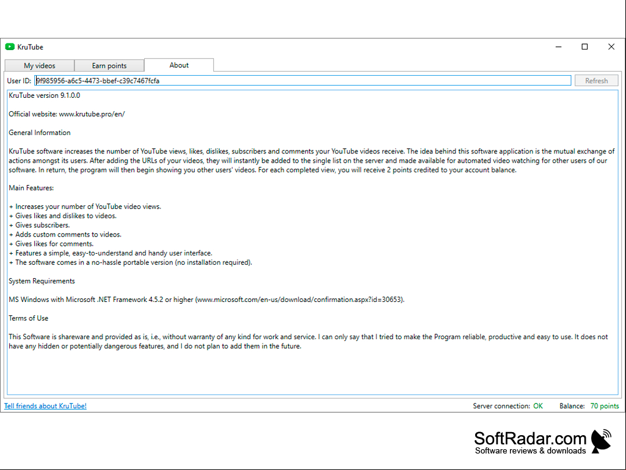This screenshot has height=470, width=626.
Task: Click the 'no-hassle portable version' feature line
Action: [131, 263]
